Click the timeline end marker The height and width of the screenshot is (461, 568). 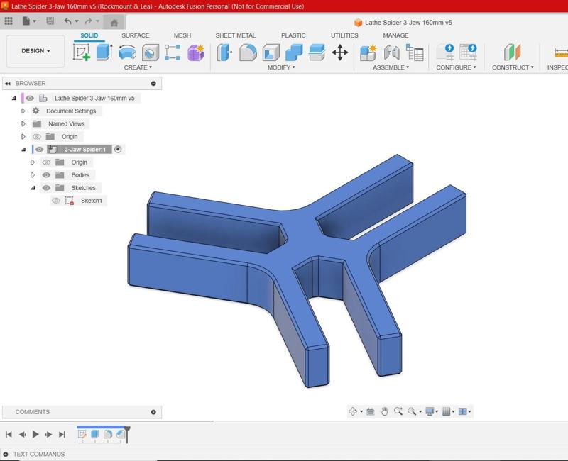(x=127, y=434)
